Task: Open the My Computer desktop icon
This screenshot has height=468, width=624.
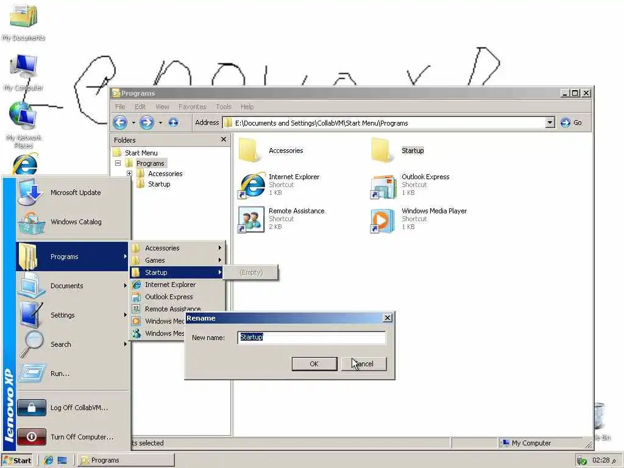Action: (x=23, y=73)
